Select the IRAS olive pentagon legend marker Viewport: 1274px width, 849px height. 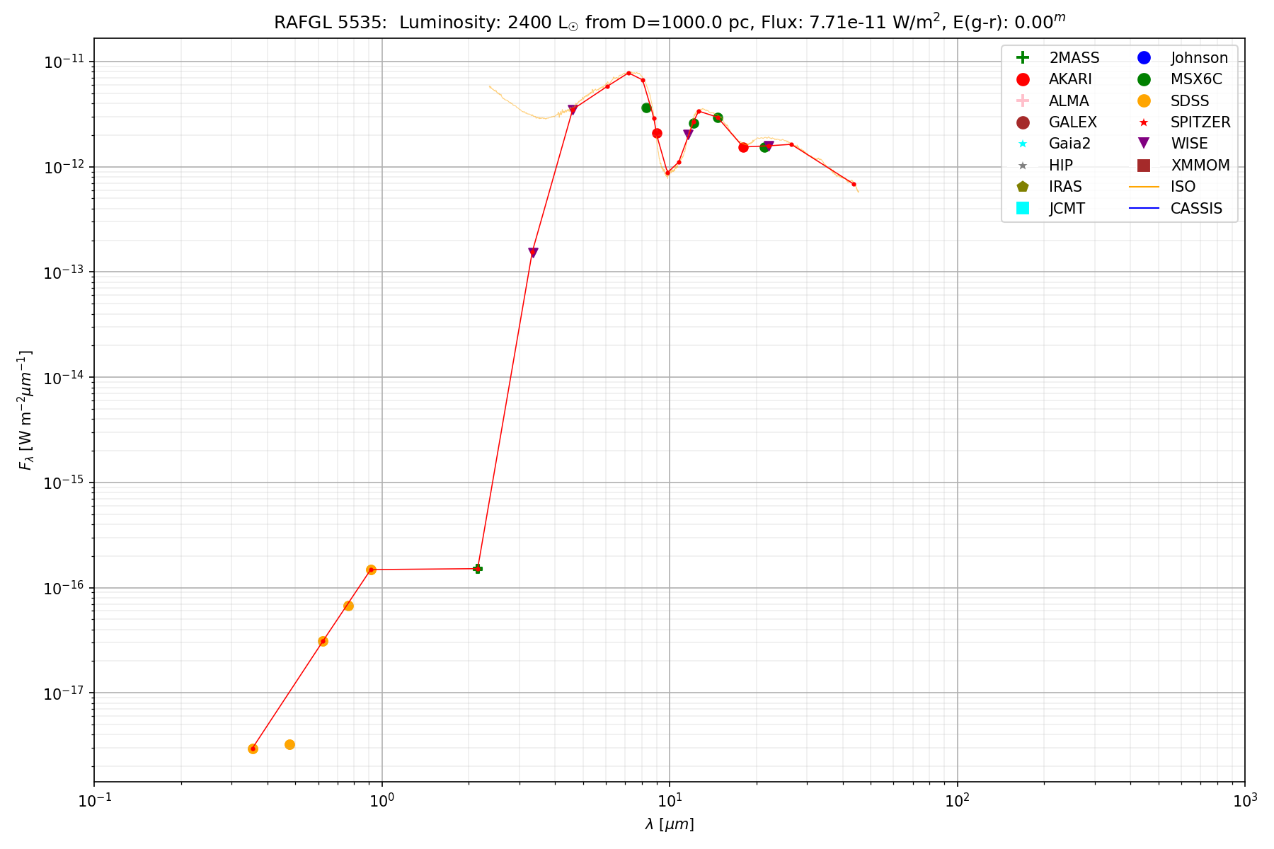[x=1022, y=187]
